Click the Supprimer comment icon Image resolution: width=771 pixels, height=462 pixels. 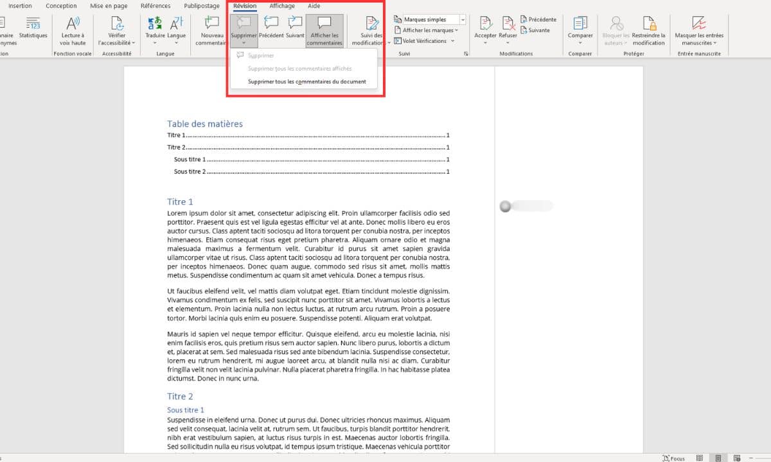(x=244, y=23)
